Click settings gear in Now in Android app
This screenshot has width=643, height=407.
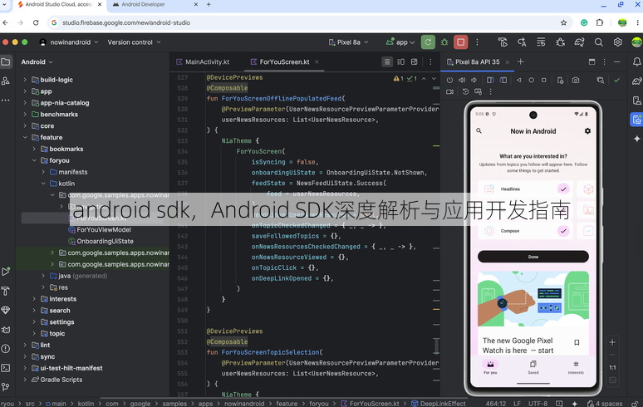587,130
